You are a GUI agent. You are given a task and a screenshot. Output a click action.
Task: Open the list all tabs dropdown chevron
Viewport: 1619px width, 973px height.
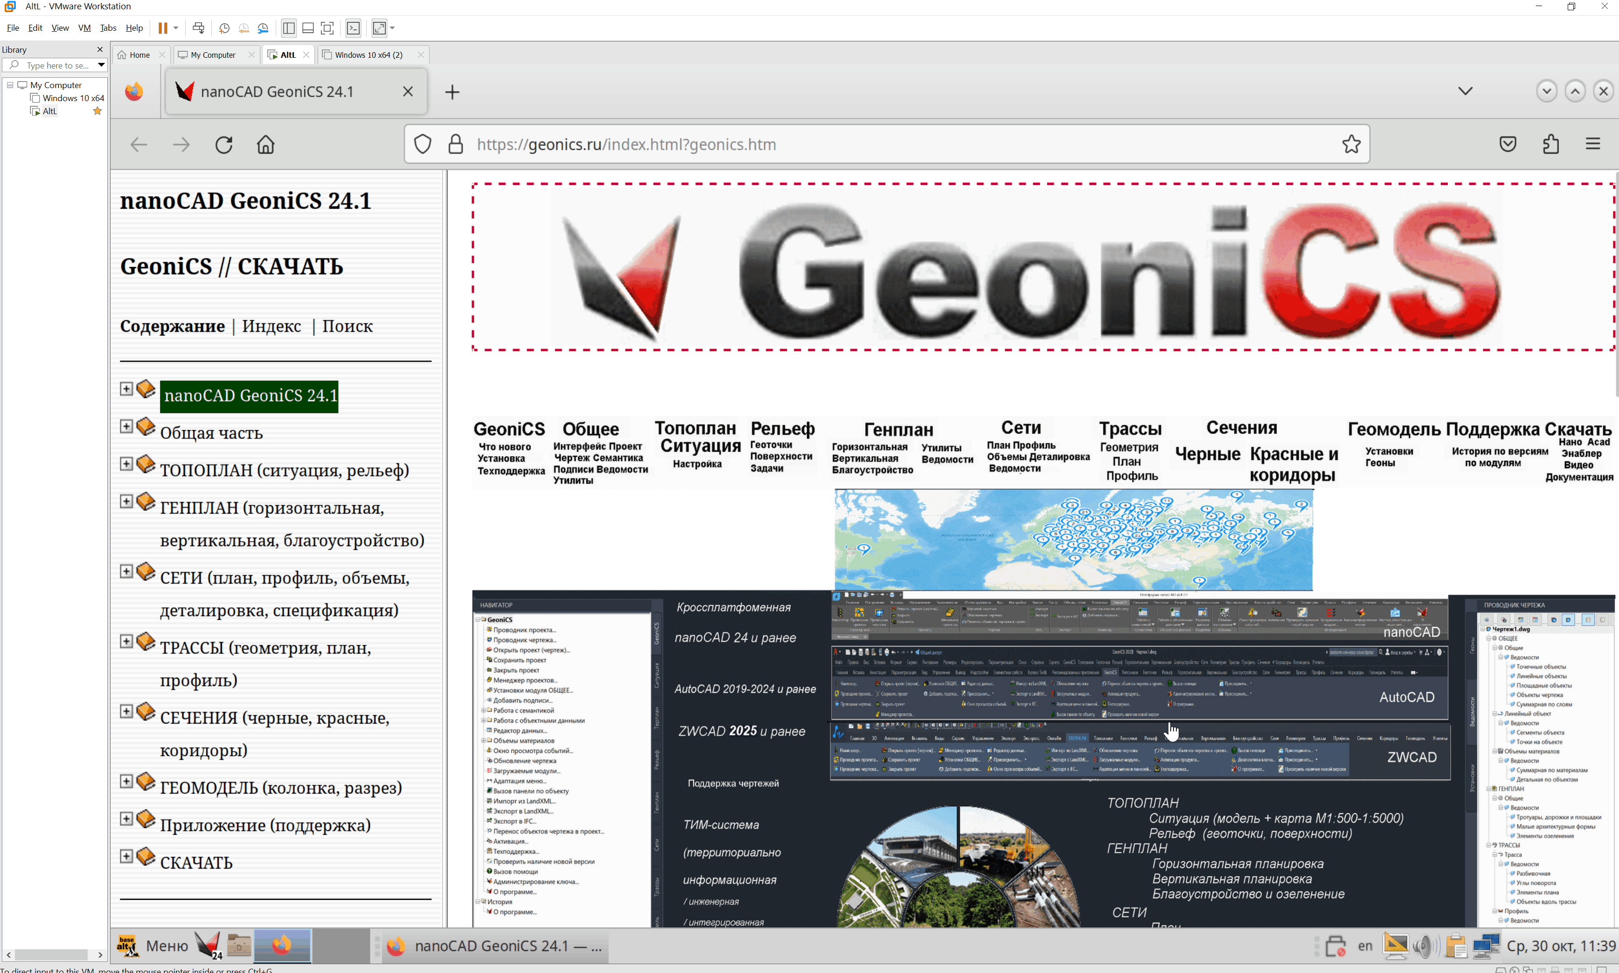(1465, 91)
